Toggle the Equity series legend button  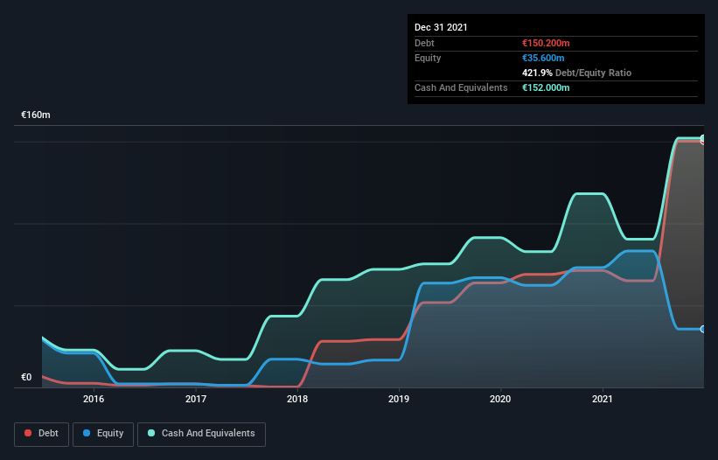pyautogui.click(x=103, y=434)
